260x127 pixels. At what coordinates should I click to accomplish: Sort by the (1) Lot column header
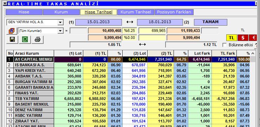coord(69,53)
